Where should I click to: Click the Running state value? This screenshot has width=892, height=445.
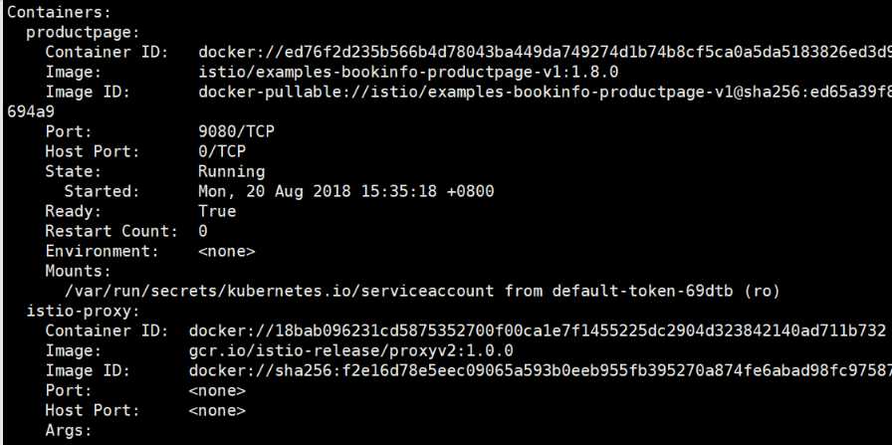(x=232, y=172)
